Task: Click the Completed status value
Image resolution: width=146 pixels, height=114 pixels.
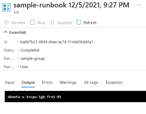Action: pyautogui.click(x=30, y=50)
